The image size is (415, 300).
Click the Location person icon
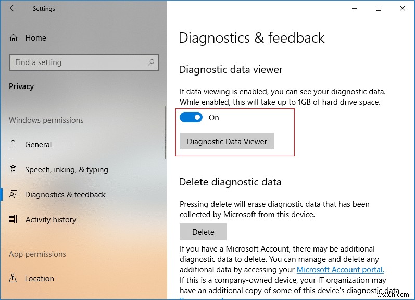point(14,279)
